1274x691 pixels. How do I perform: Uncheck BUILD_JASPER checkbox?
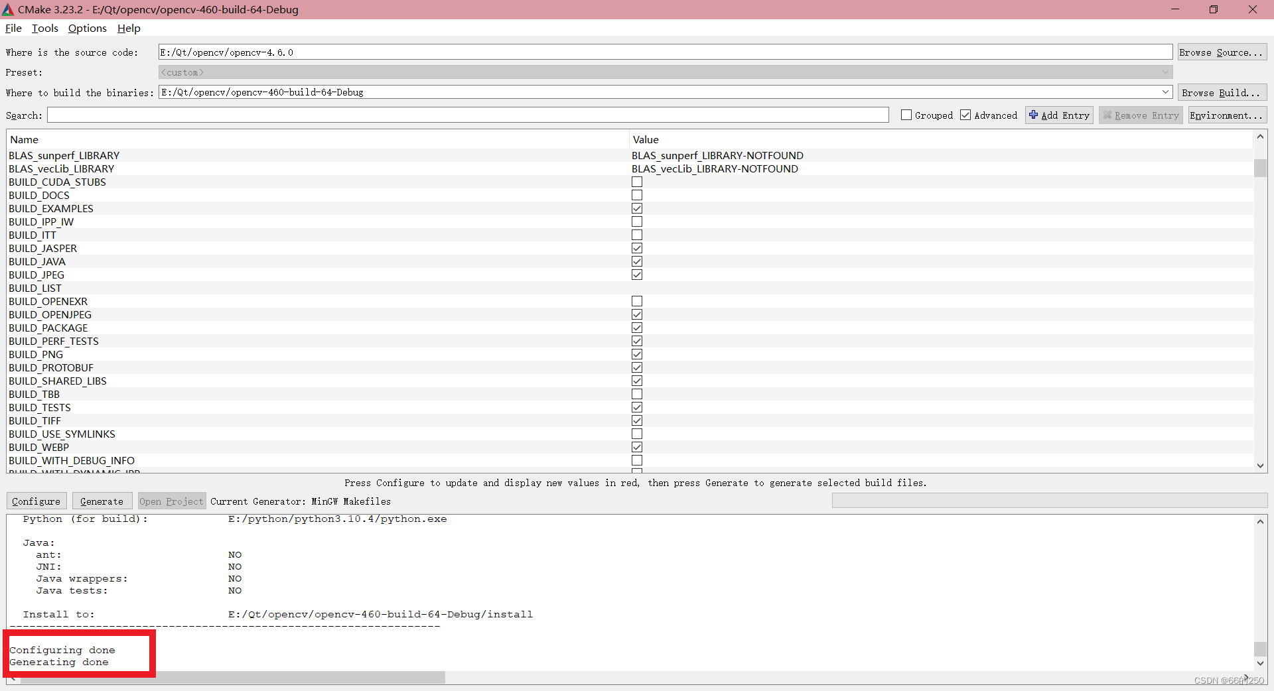(637, 248)
